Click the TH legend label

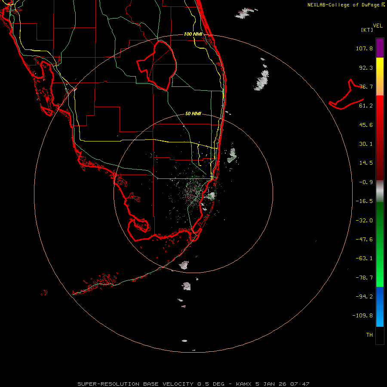click(x=369, y=335)
